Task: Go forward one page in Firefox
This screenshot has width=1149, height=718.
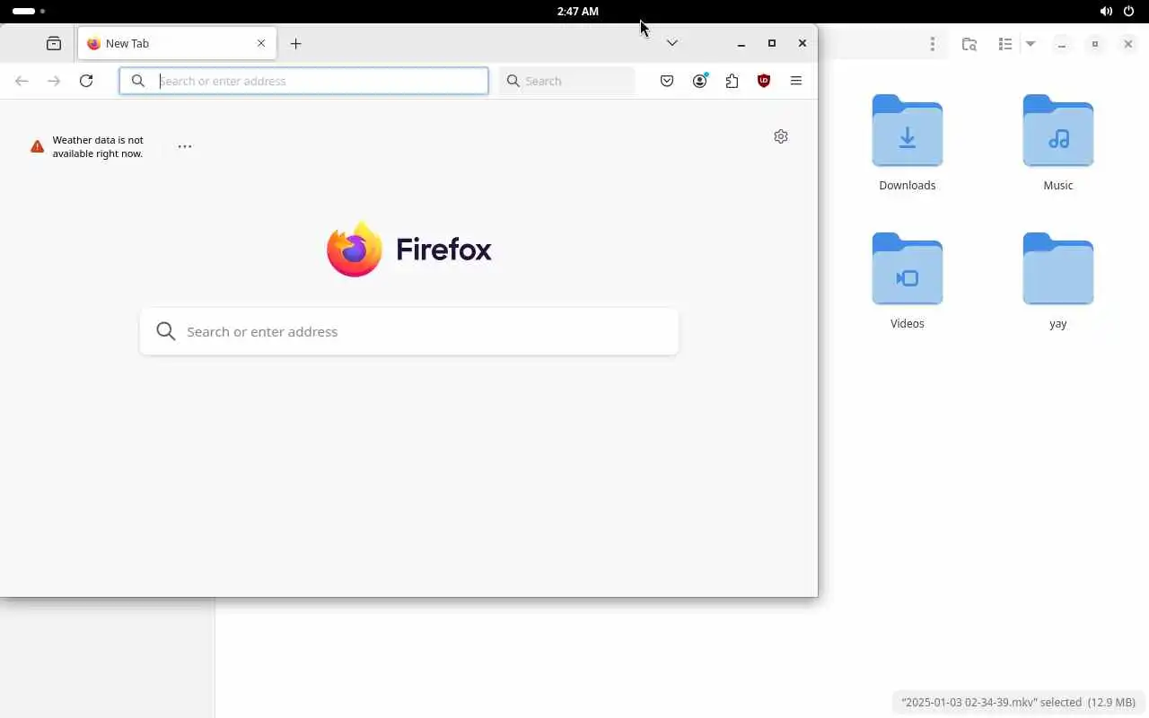Action: 54,81
